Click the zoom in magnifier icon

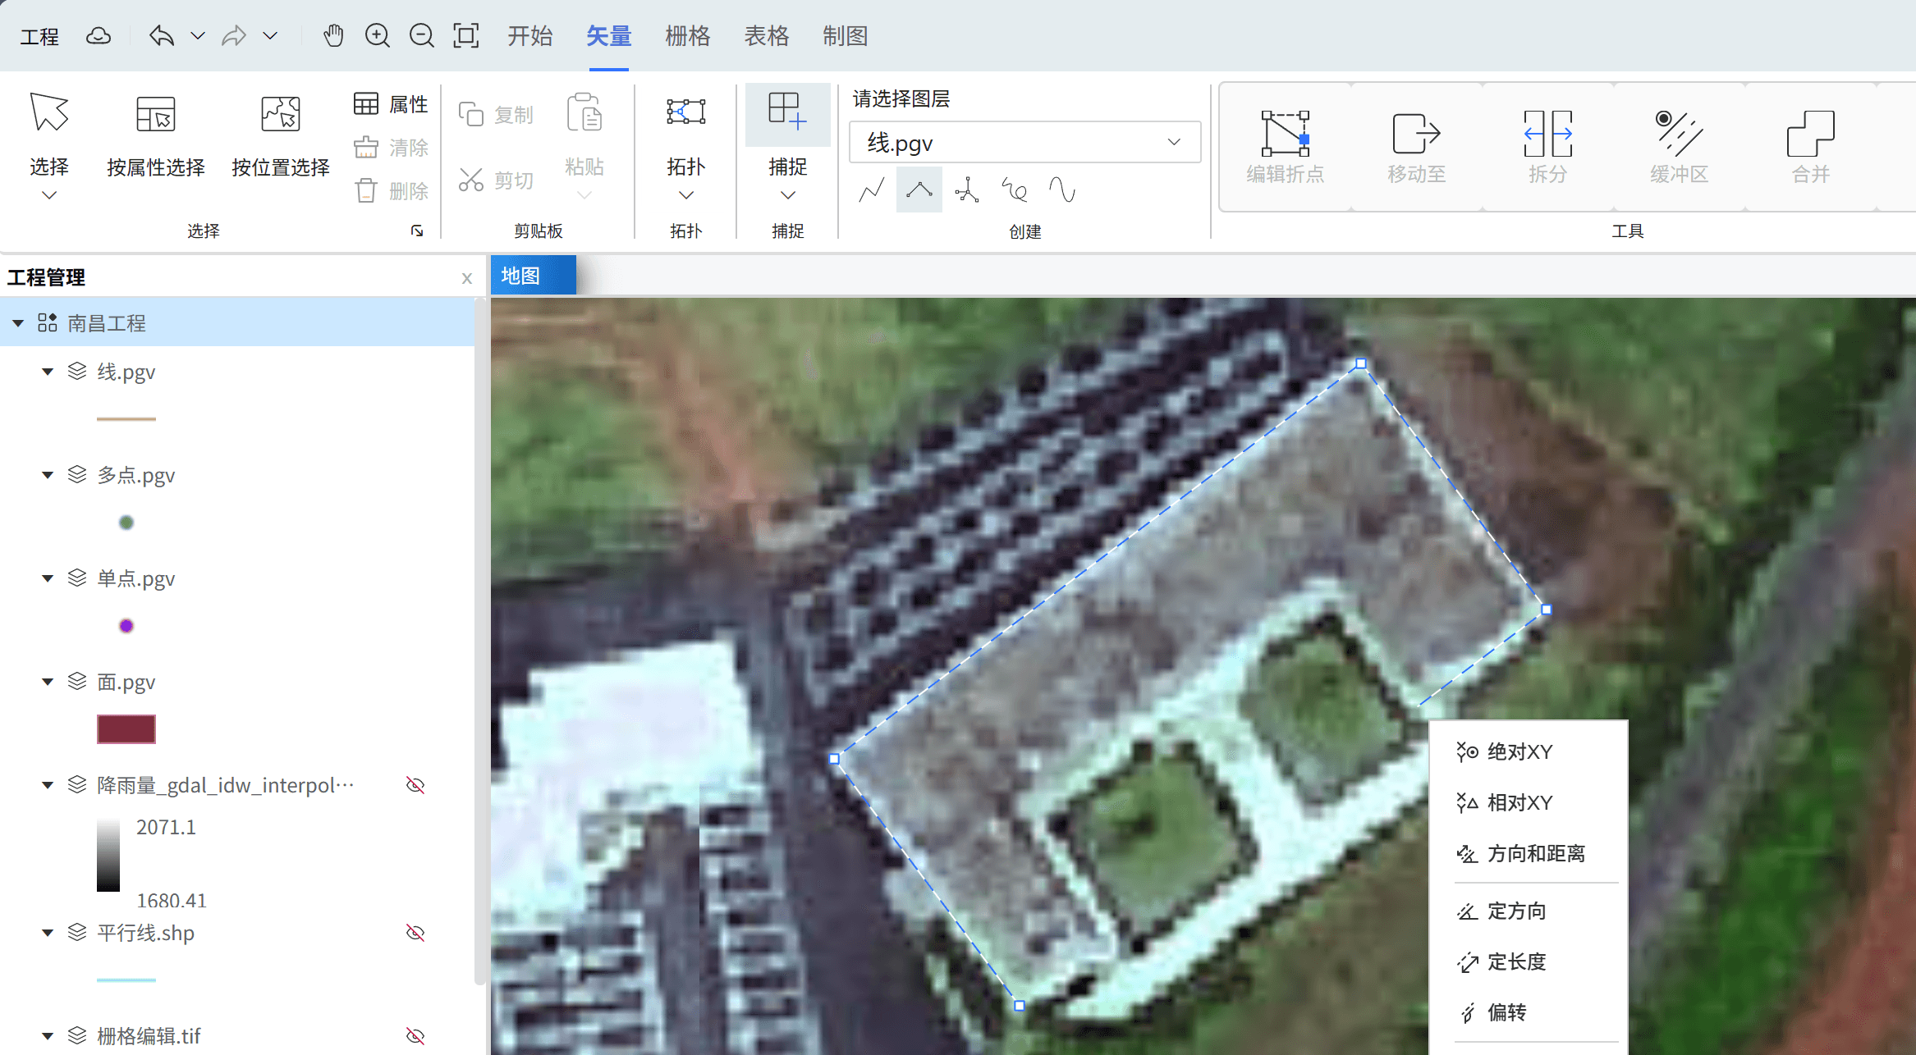coord(378,36)
